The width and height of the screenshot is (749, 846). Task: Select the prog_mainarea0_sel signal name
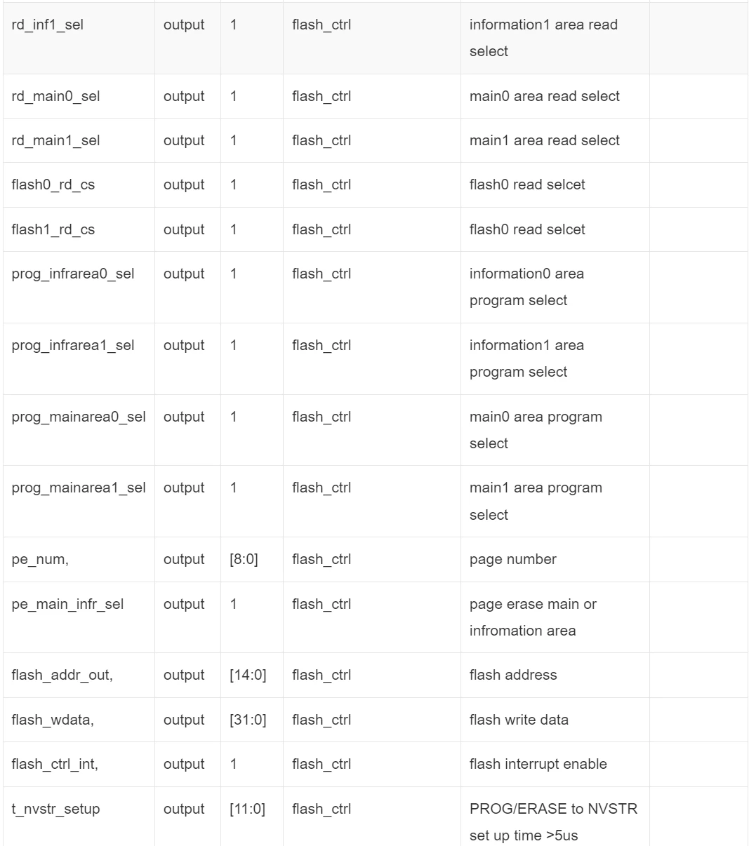click(x=79, y=417)
